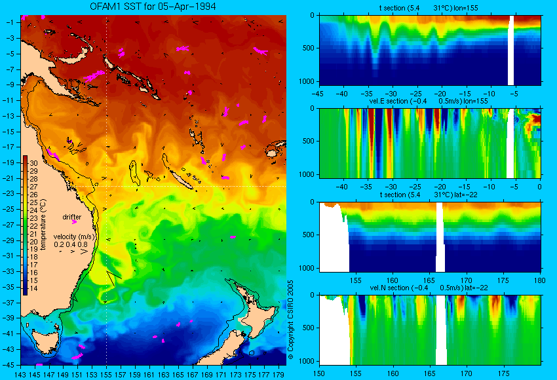The height and width of the screenshot is (380, 557).
Task: Click the white land gap in the lon=155 temperature section
Action: (510, 50)
